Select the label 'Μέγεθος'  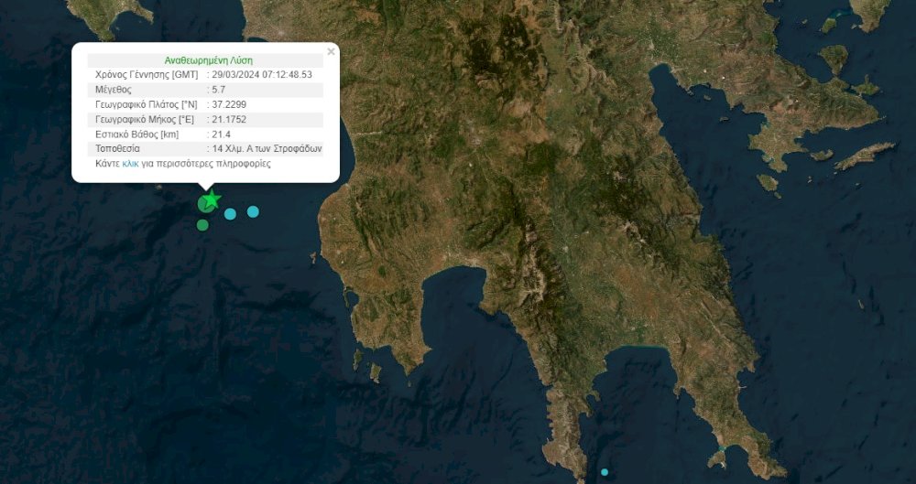pyautogui.click(x=114, y=90)
